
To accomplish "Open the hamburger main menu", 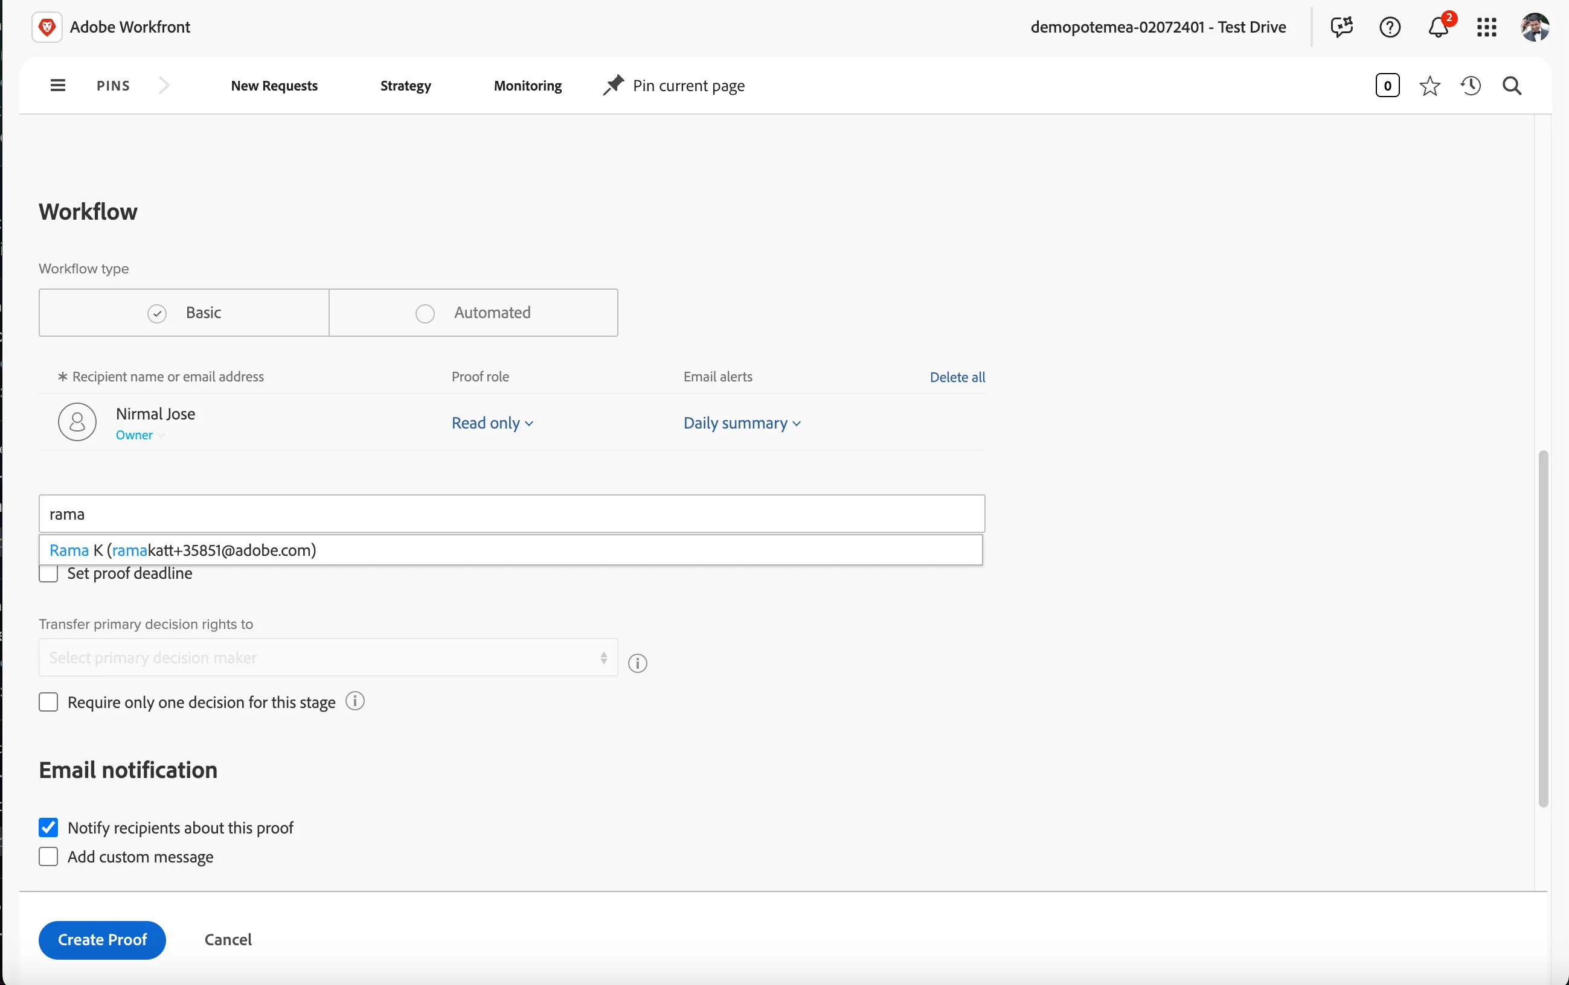I will pyautogui.click(x=58, y=85).
